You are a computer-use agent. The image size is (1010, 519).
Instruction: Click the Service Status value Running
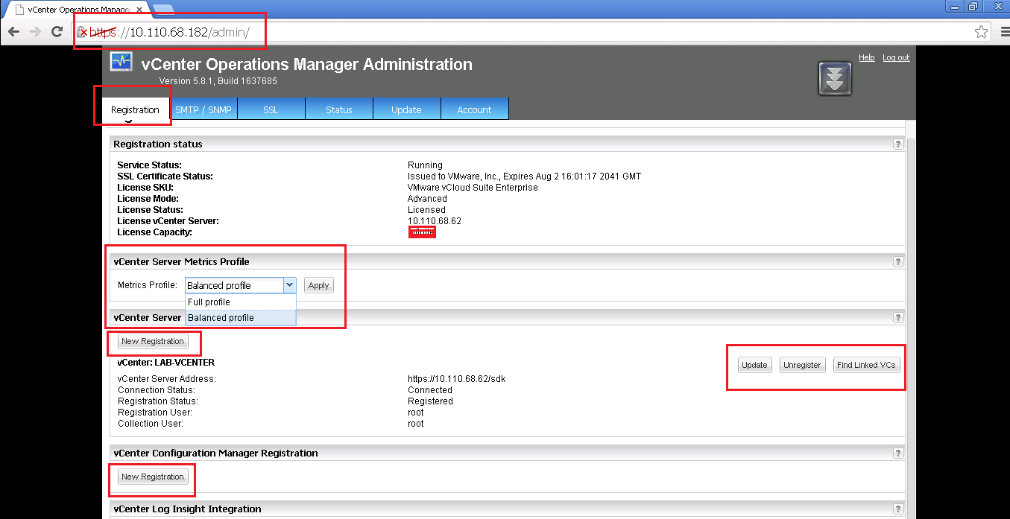[x=425, y=165]
